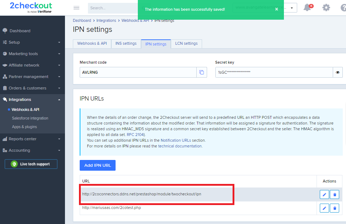This screenshot has width=346, height=224.
Task: Click the Merchant code field
Action: pos(138,72)
